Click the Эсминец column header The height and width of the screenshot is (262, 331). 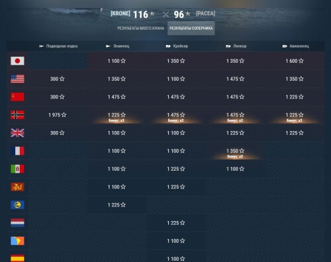point(118,46)
